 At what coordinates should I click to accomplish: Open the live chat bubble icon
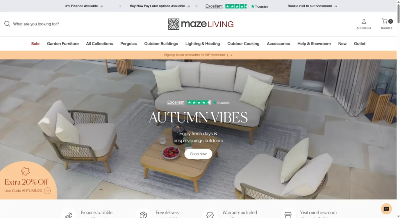pyautogui.click(x=386, y=209)
